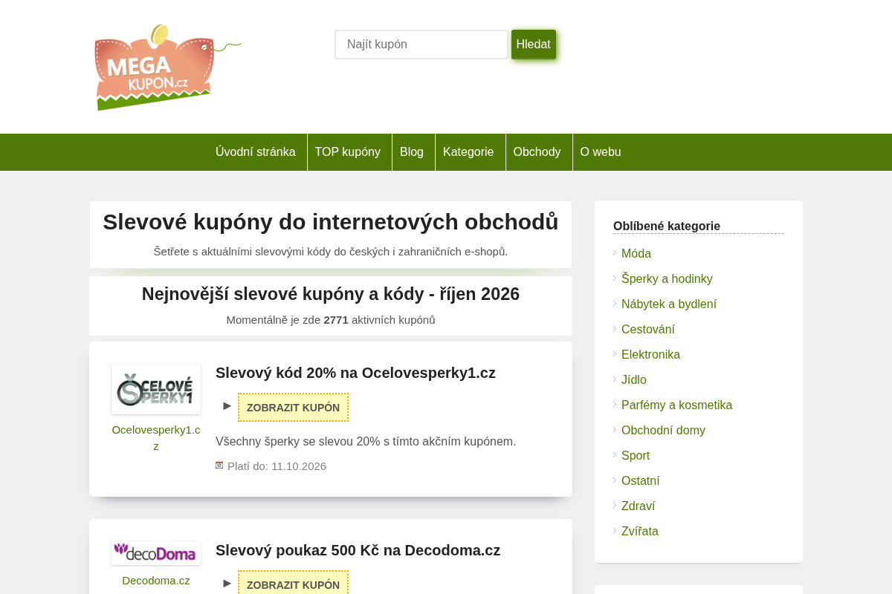Open Obchody in the navigation bar

tap(537, 152)
